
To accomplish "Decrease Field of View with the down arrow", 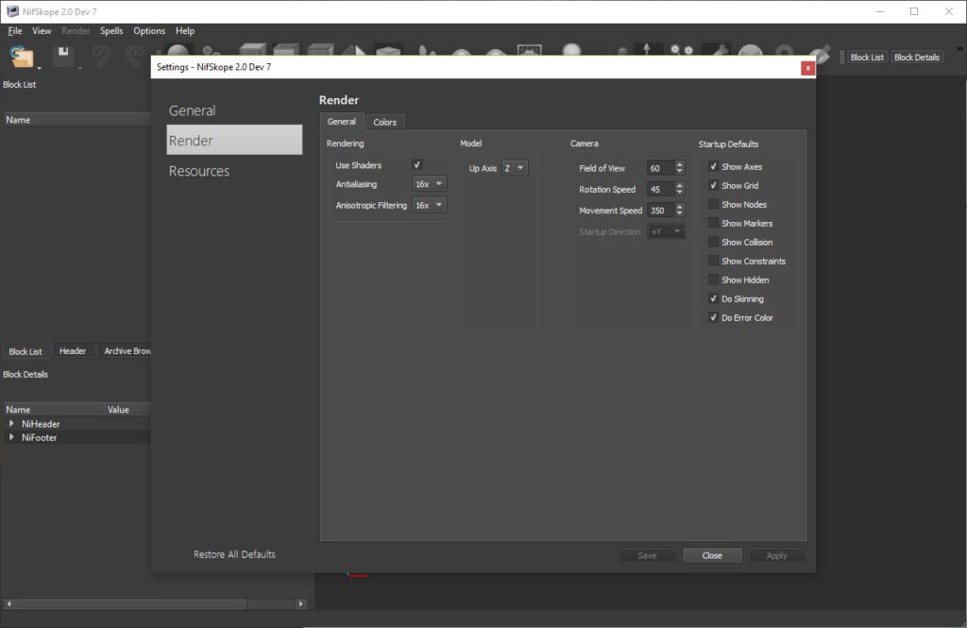I will (x=680, y=172).
